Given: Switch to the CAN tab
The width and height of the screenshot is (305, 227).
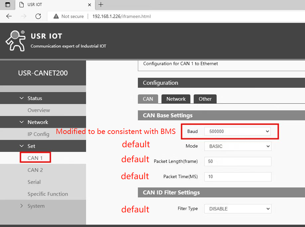Looking at the screenshot, I should coord(148,99).
